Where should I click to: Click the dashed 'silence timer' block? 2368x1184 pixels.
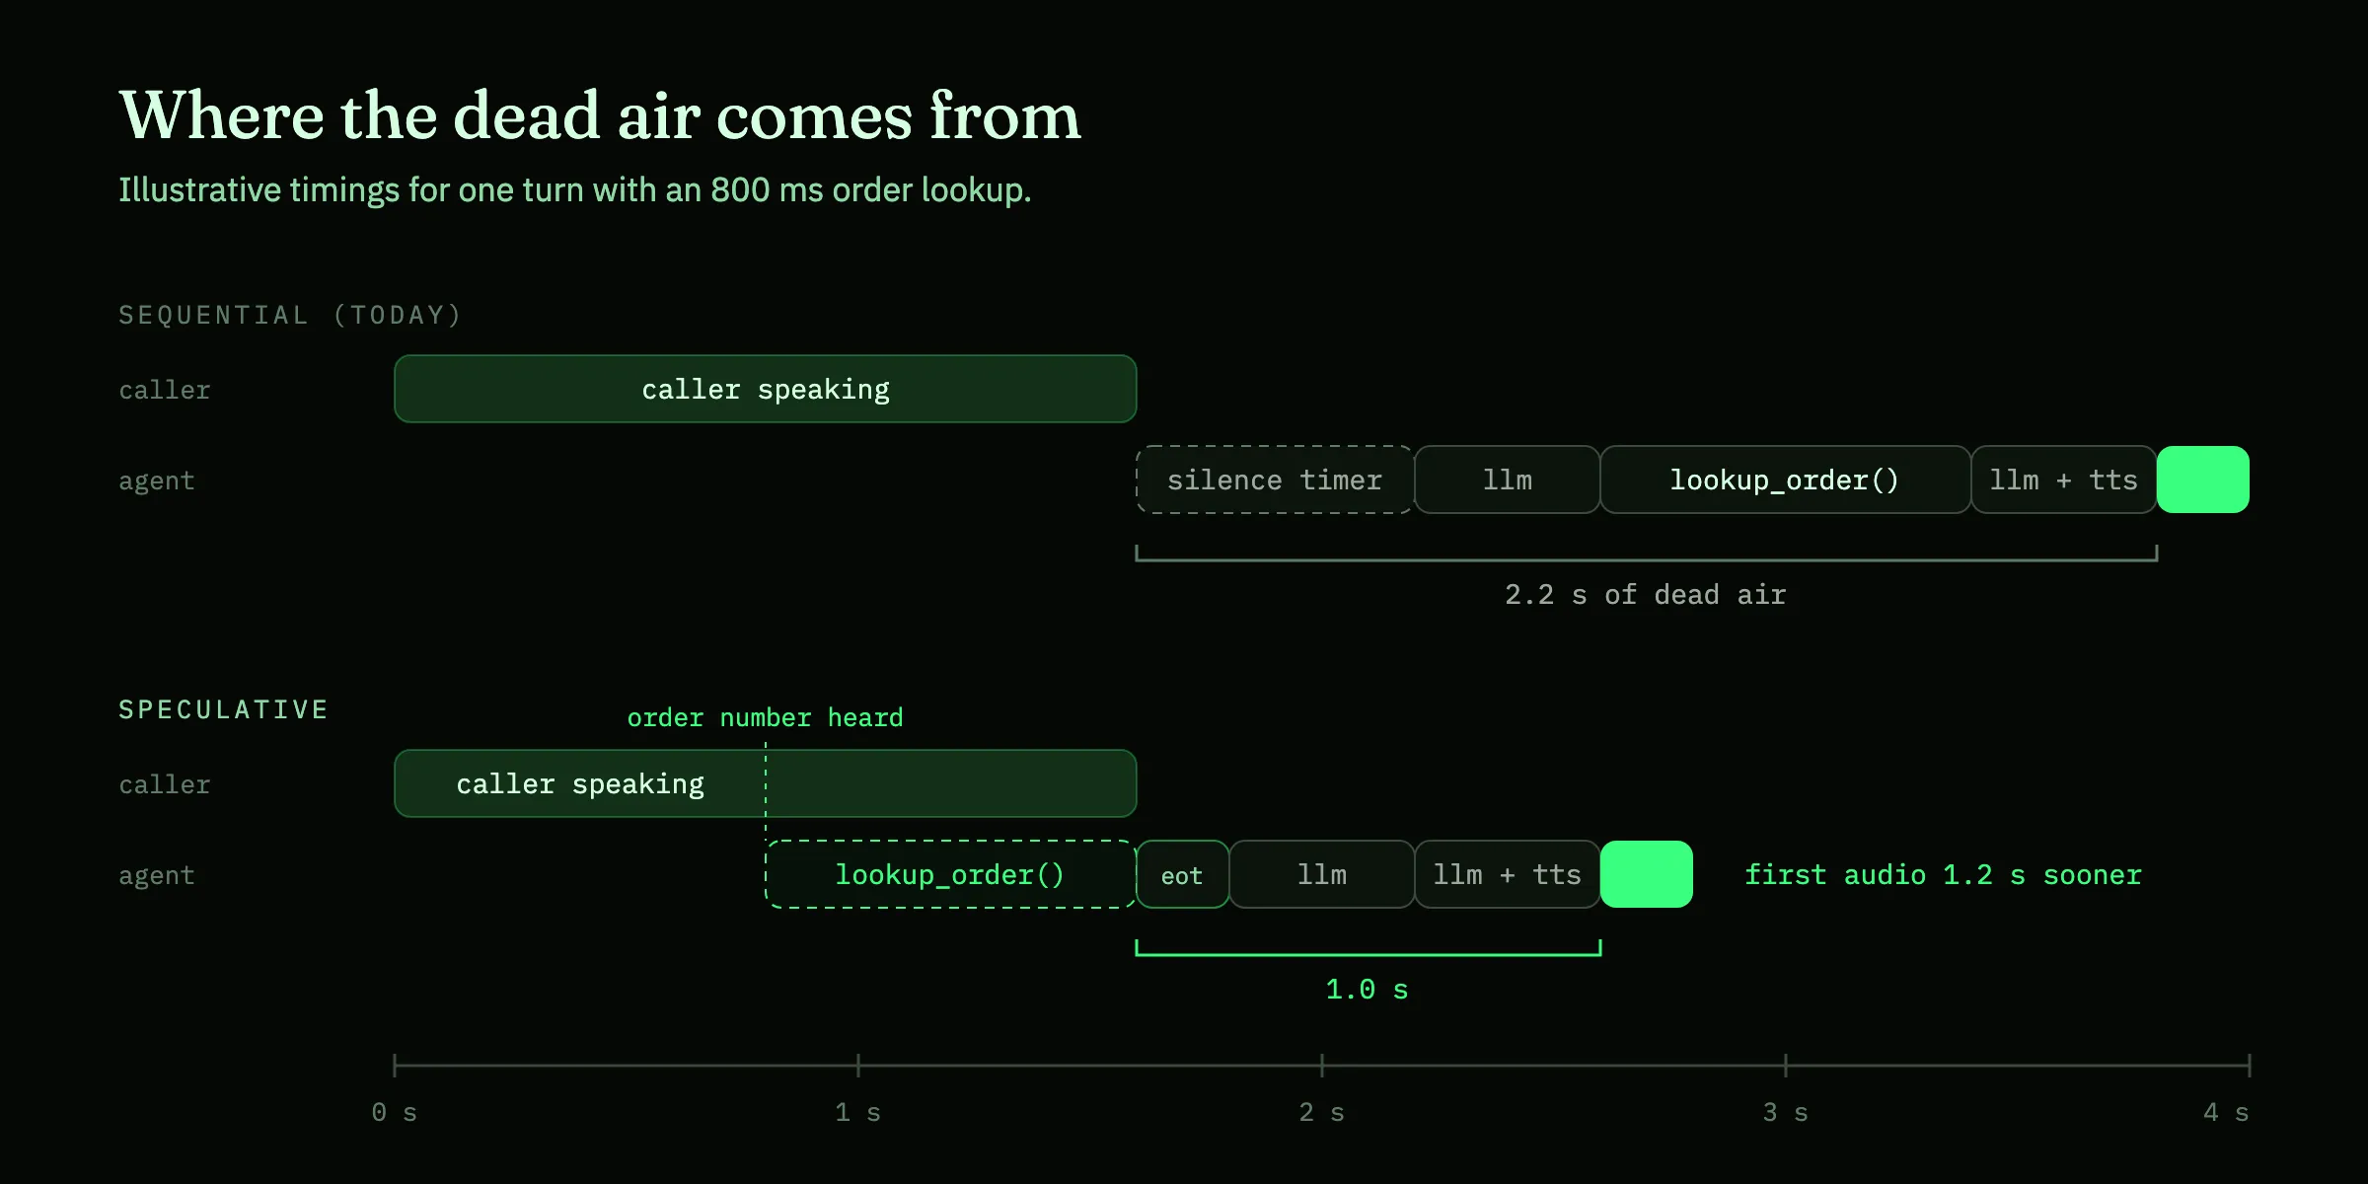[1275, 480]
